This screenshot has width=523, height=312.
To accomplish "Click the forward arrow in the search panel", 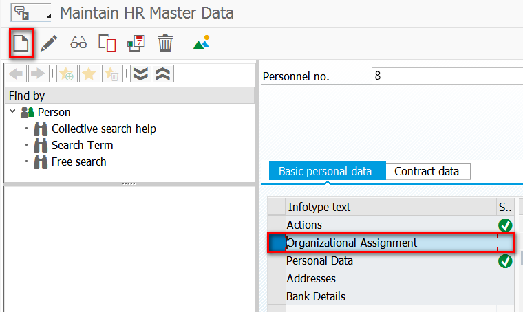I will coord(39,74).
